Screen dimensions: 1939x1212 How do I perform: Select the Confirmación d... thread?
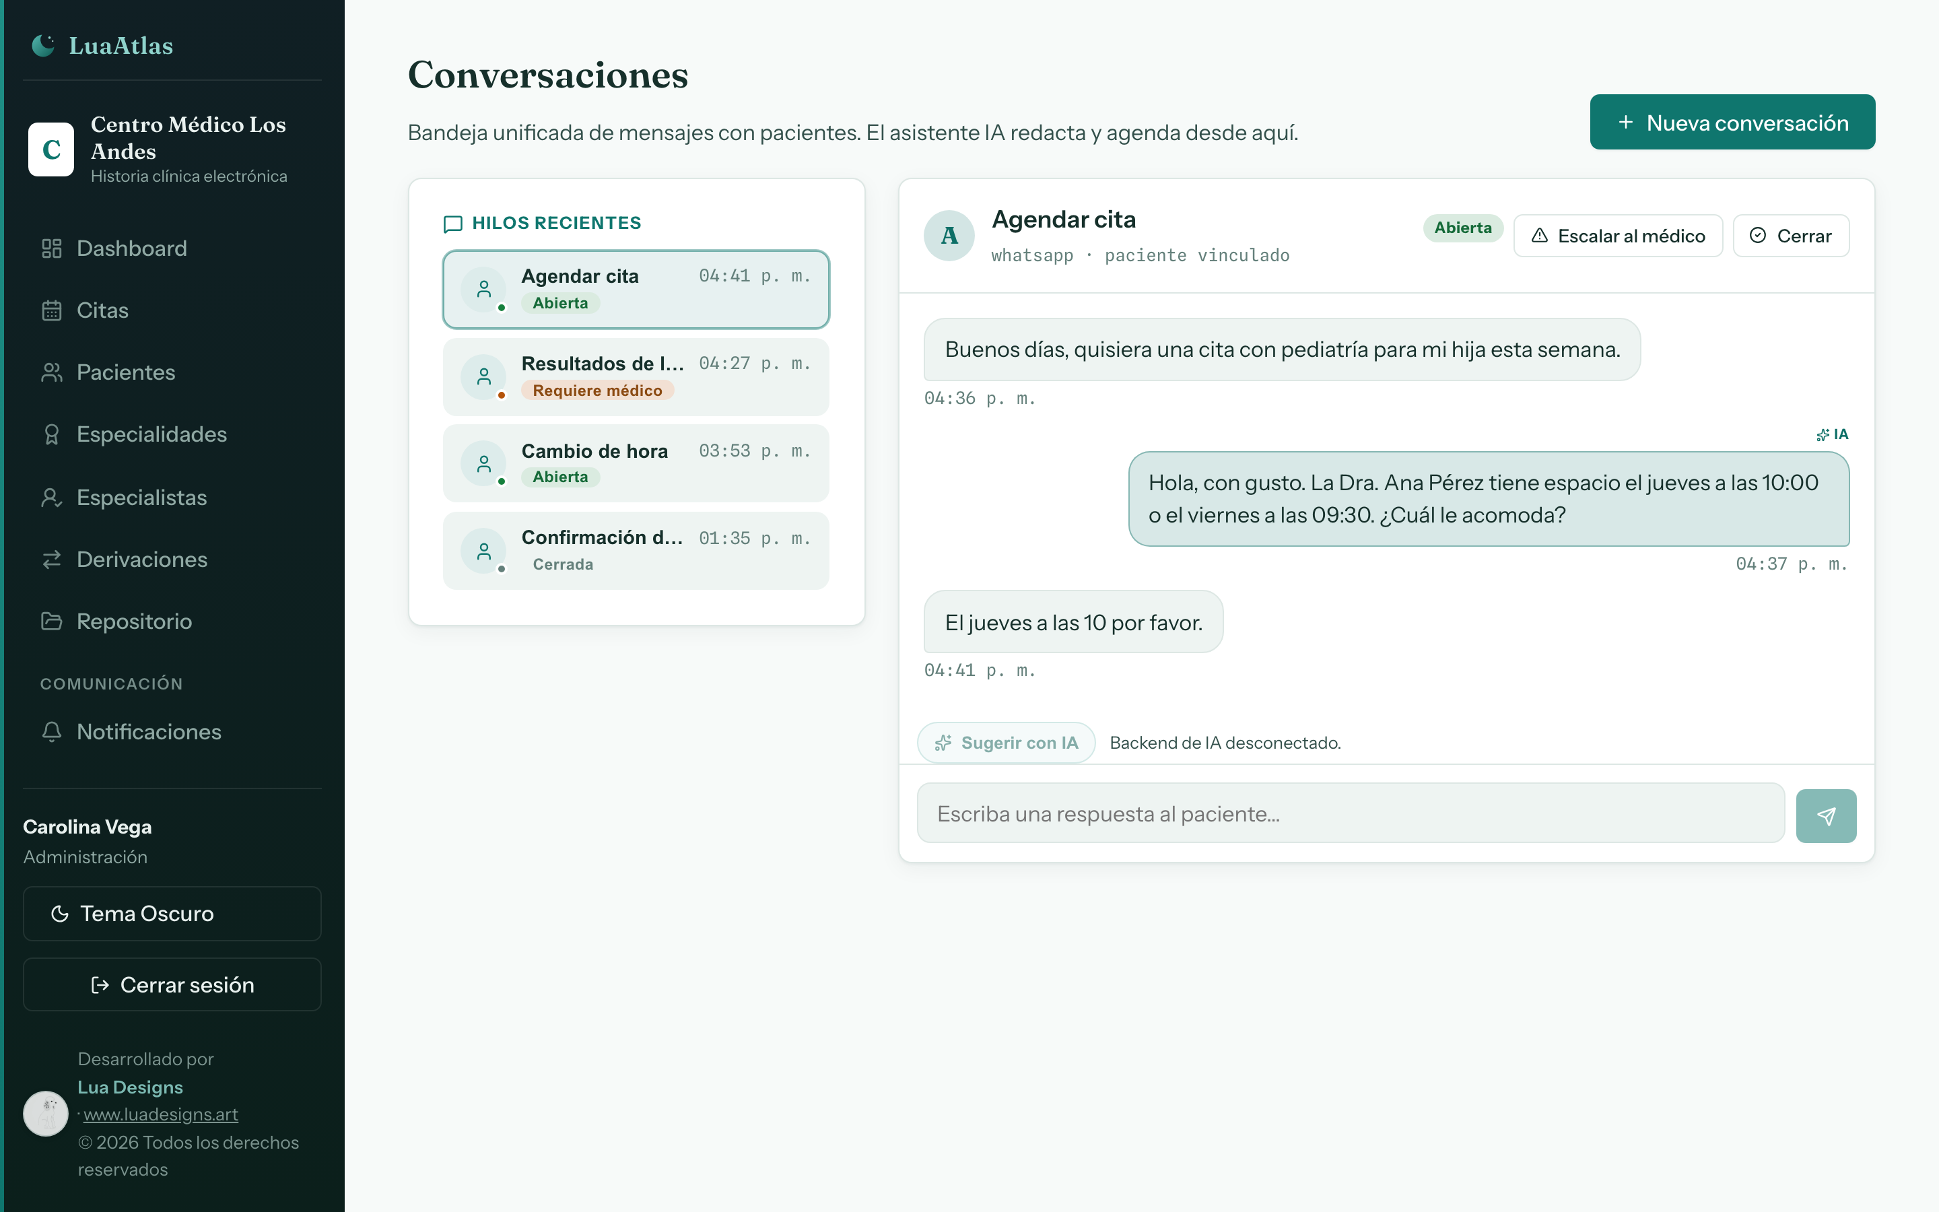point(636,551)
